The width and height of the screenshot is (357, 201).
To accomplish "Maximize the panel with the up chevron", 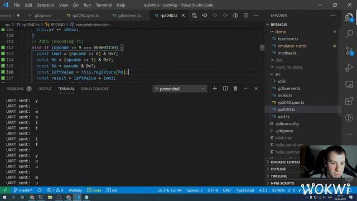I will point(245,88).
